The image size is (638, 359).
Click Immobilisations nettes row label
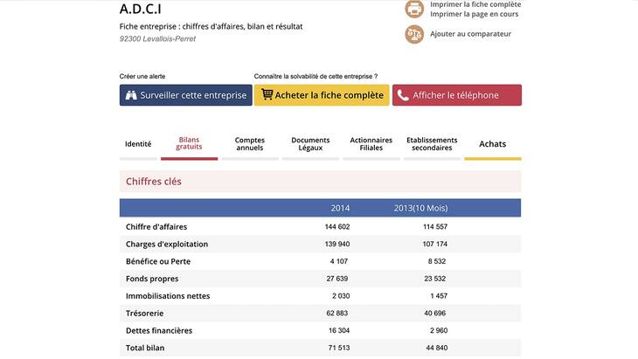[168, 296]
